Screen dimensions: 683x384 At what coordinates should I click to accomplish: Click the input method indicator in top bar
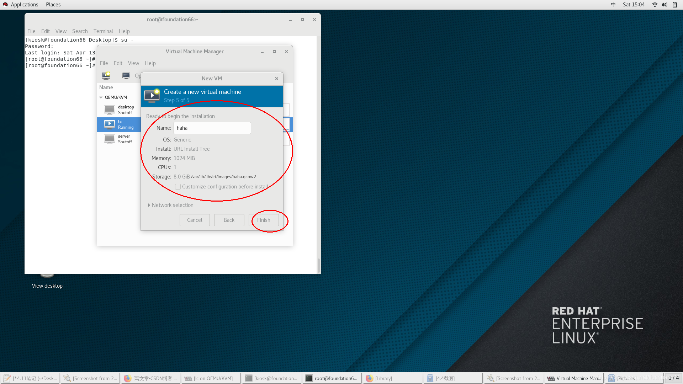[613, 5]
